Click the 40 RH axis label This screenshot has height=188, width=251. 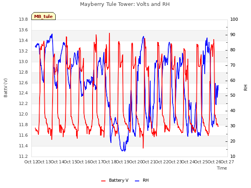(233, 110)
